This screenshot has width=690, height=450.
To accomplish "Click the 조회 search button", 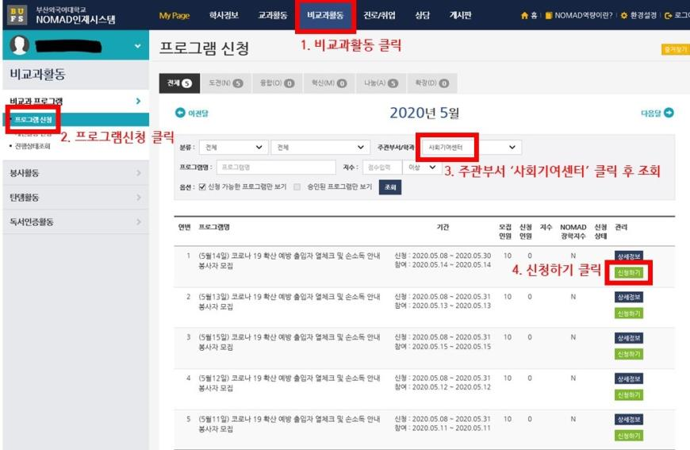I will [389, 187].
